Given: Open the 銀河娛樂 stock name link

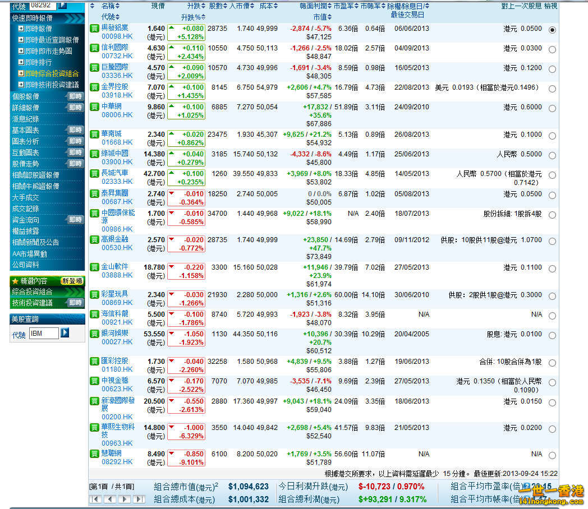Looking at the screenshot, I should point(115,333).
